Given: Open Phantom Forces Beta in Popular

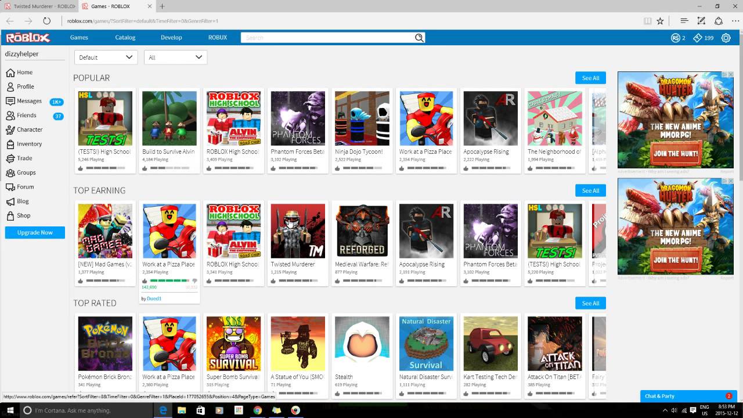Looking at the screenshot, I should (298, 118).
